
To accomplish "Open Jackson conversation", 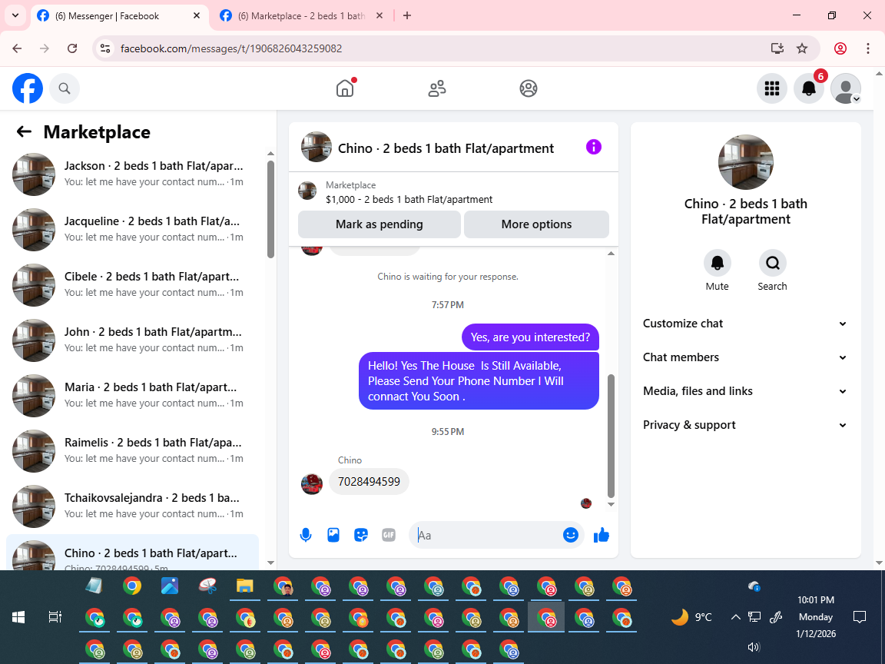I will [x=133, y=174].
